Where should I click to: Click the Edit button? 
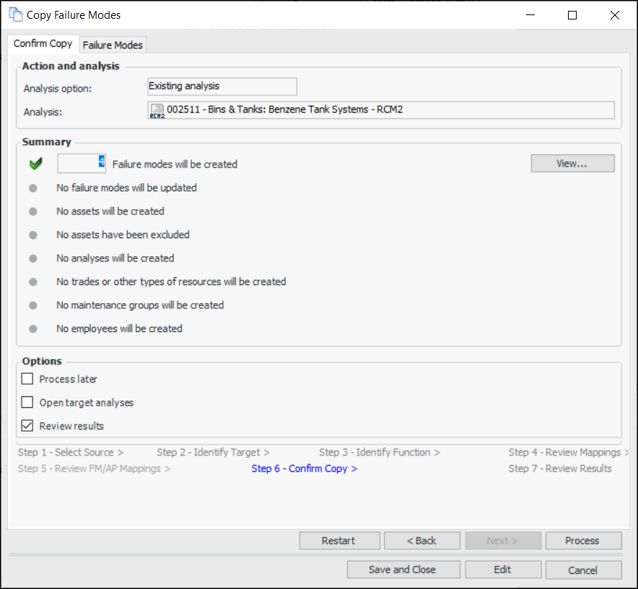[503, 570]
